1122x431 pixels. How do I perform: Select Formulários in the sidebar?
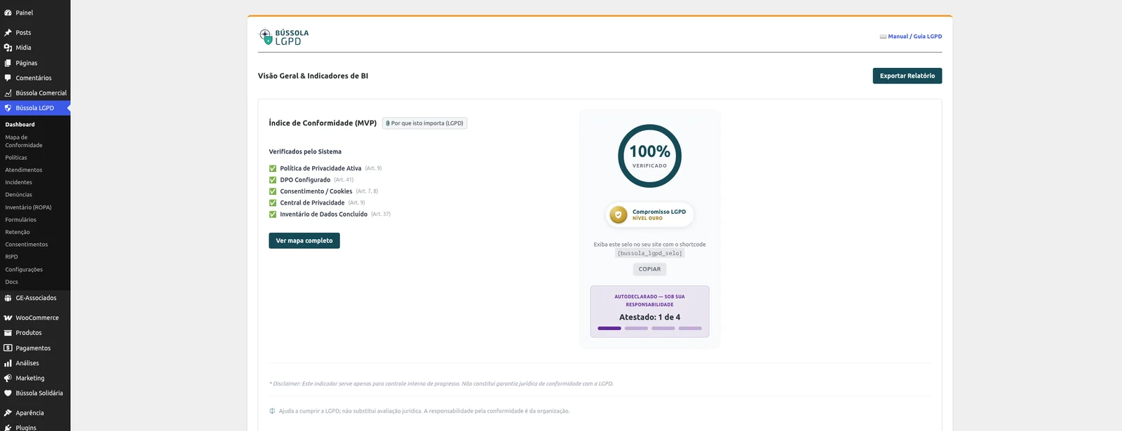click(21, 220)
